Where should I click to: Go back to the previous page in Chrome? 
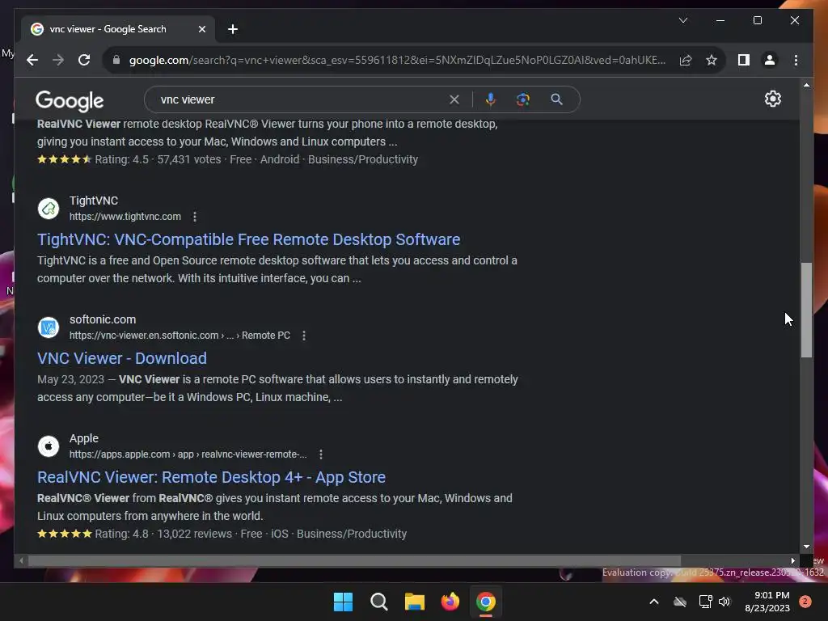tap(32, 60)
